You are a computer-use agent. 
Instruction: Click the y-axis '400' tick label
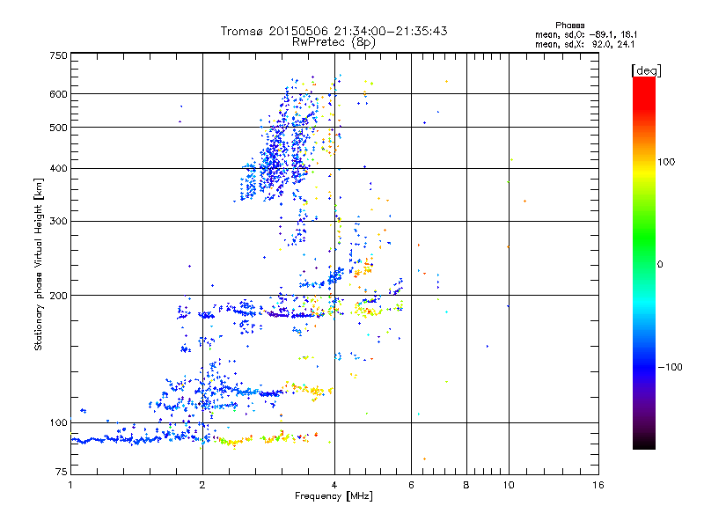pyautogui.click(x=58, y=169)
